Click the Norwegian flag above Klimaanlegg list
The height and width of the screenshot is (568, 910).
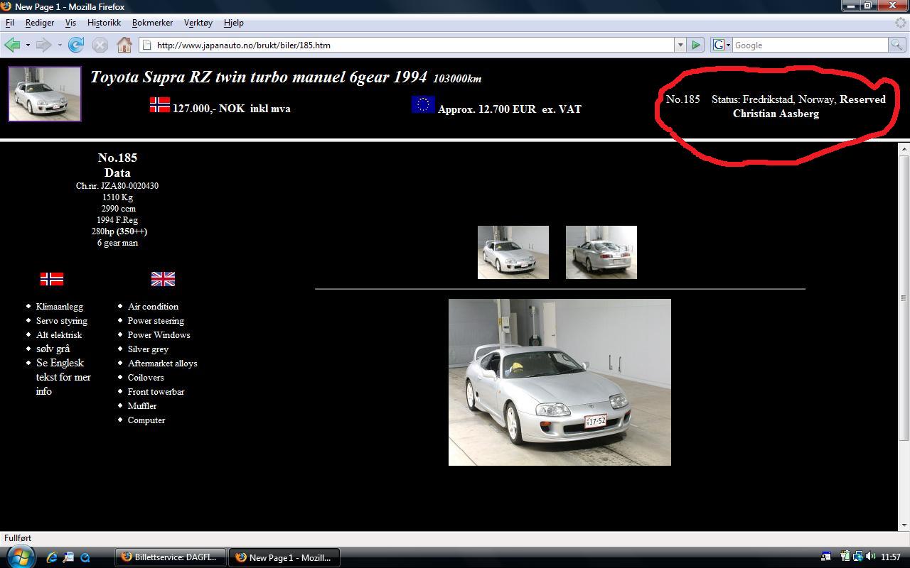[x=53, y=279]
